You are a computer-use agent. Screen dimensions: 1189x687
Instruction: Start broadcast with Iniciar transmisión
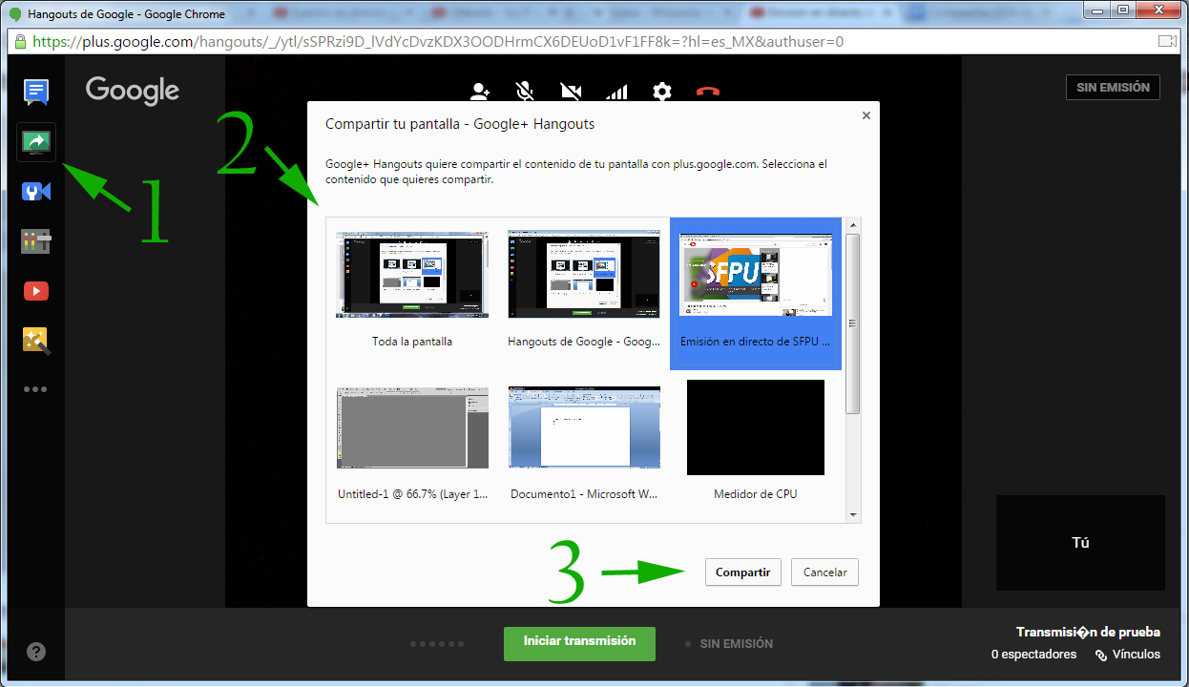tap(579, 642)
